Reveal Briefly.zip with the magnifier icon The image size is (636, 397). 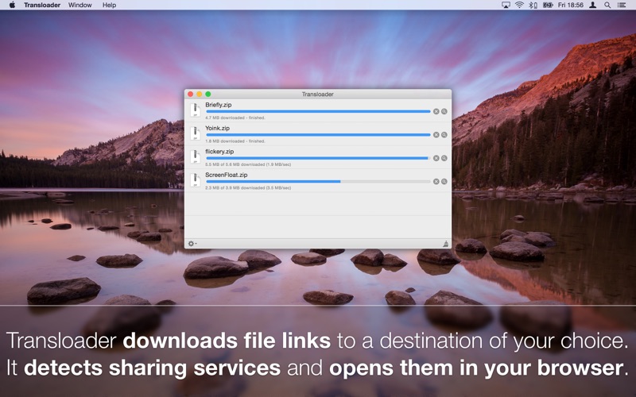pos(444,112)
